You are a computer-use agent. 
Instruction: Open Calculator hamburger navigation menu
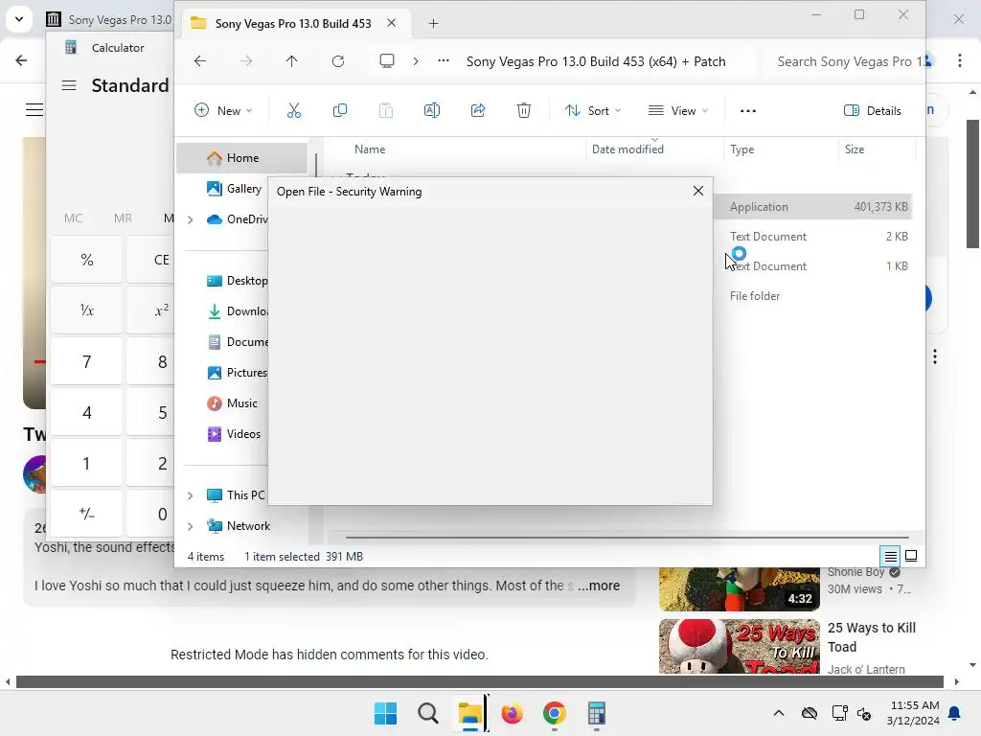click(69, 85)
